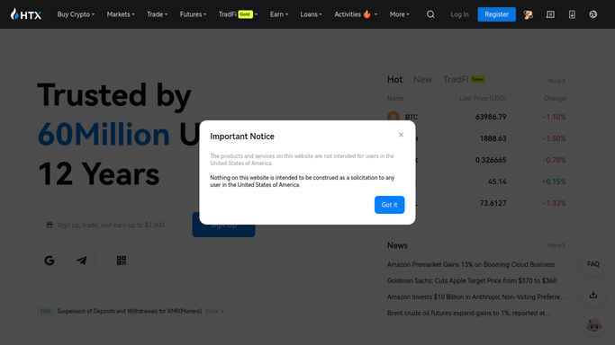Click the Hot tag badge
Screen dimensions: 615x345
(x=46, y=312)
